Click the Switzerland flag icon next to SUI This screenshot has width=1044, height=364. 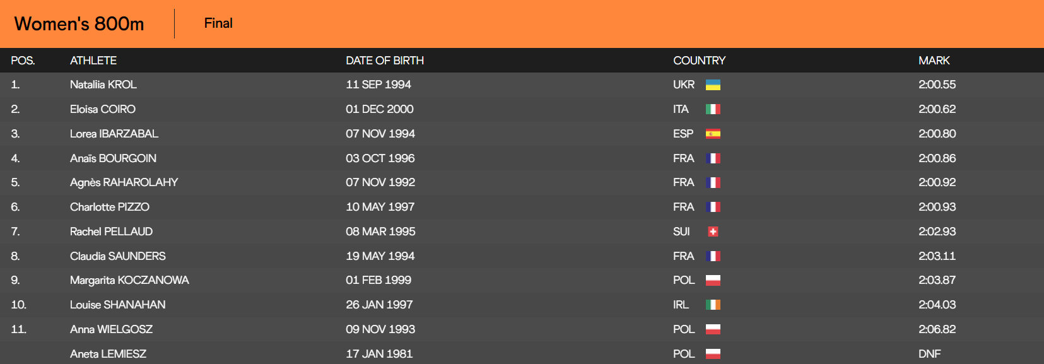[x=713, y=232]
